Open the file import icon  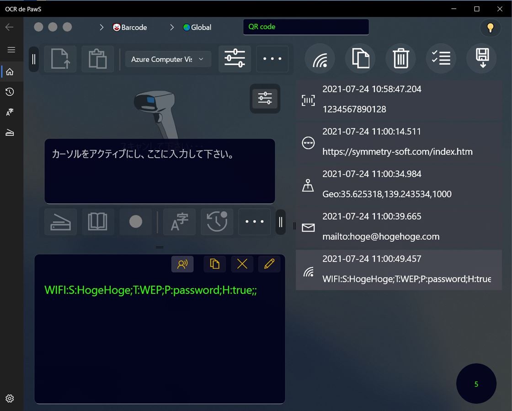(x=60, y=59)
